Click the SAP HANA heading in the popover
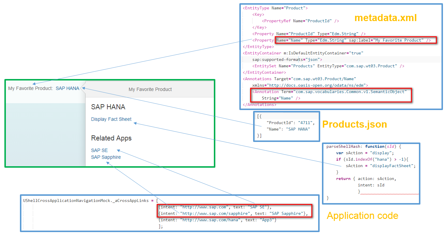445x235 pixels. coord(108,107)
